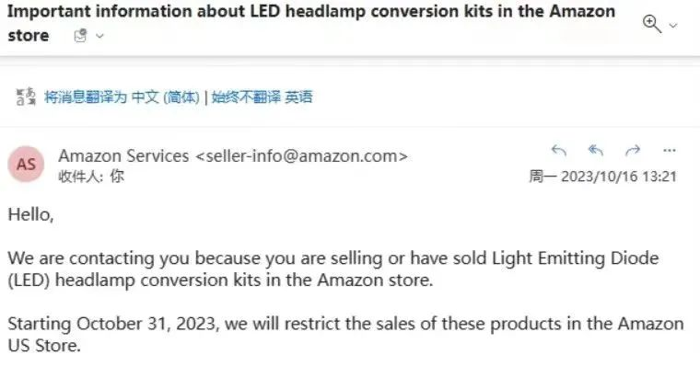The image size is (700, 366).
Task: Forward this message
Action: pos(633,151)
